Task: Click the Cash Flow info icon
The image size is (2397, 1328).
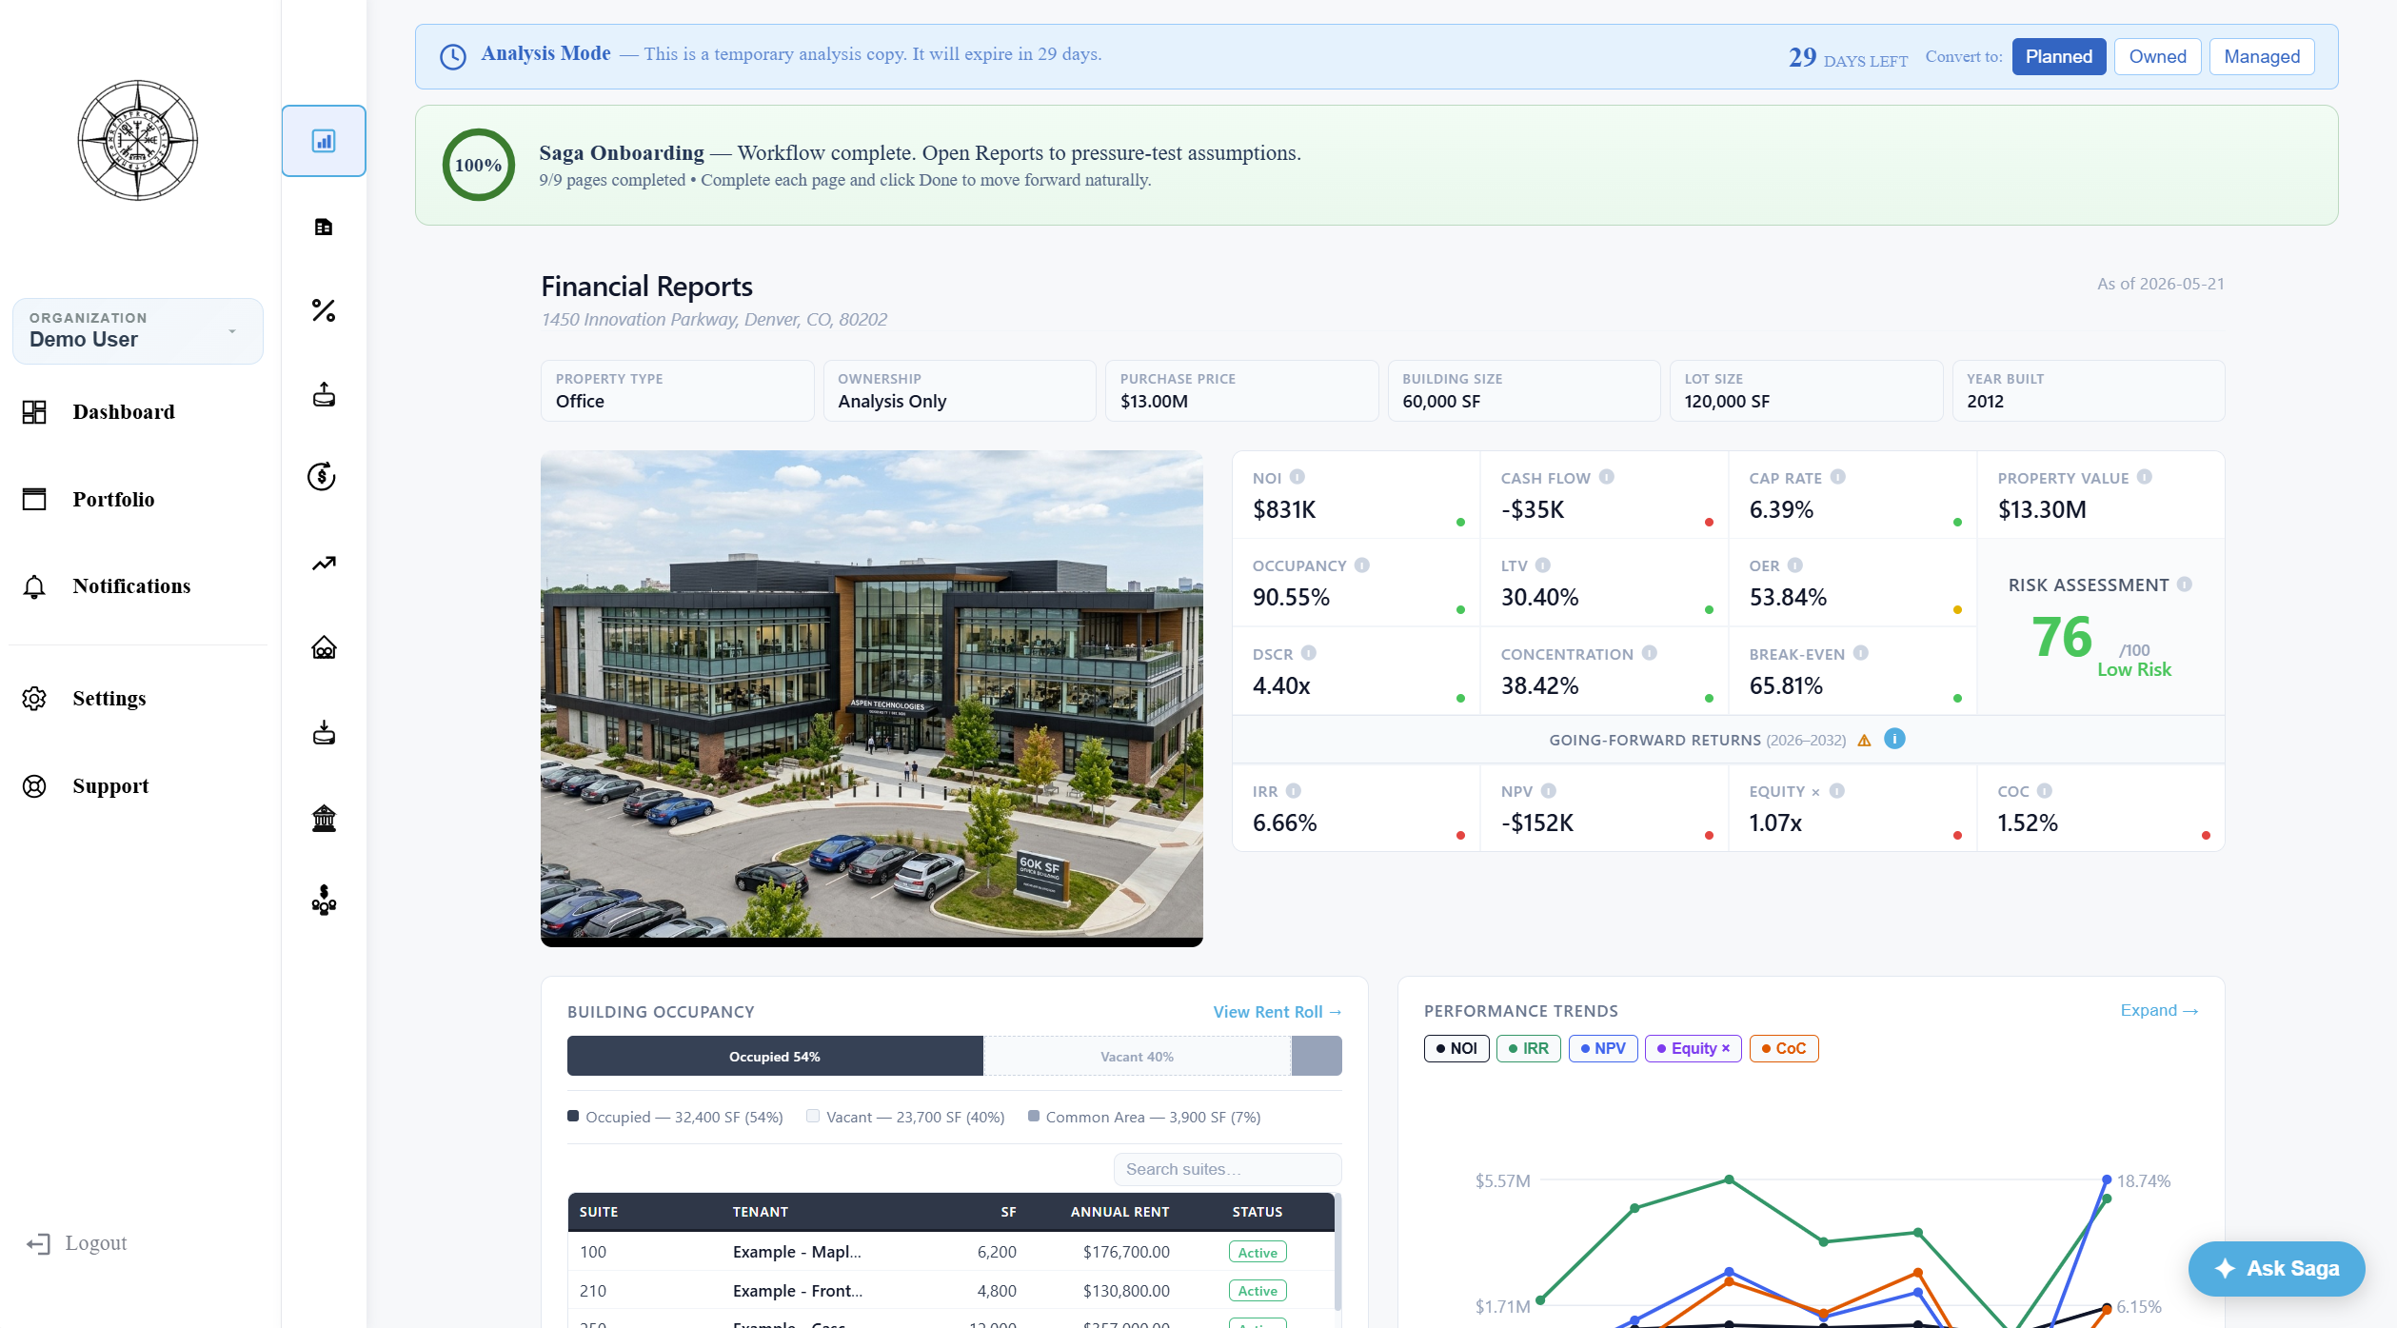Action: pyautogui.click(x=1606, y=477)
